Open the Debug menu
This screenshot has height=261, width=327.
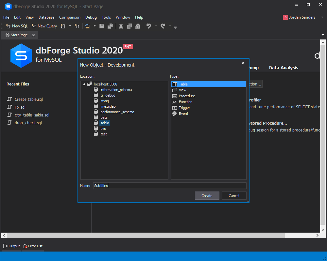91,17
